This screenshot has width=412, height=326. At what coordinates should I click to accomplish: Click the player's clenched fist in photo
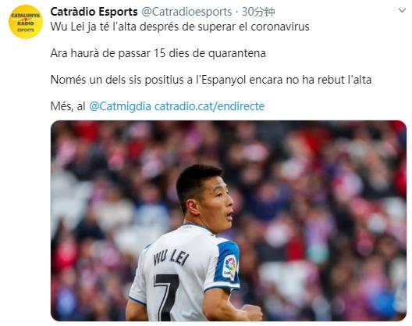click(252, 312)
